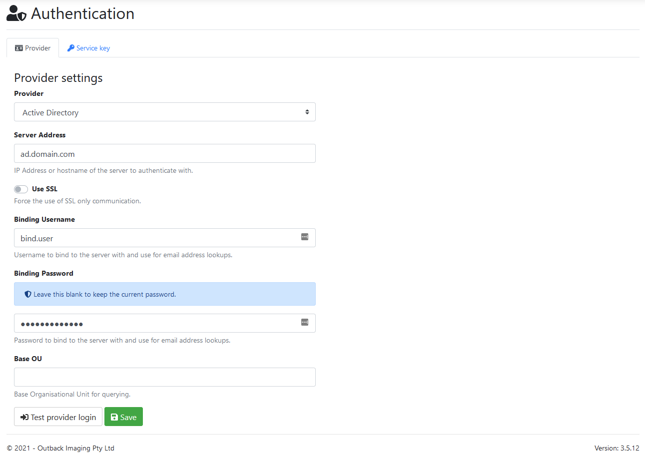The image size is (645, 457).
Task: Switch to the Service key tab
Action: pos(88,48)
